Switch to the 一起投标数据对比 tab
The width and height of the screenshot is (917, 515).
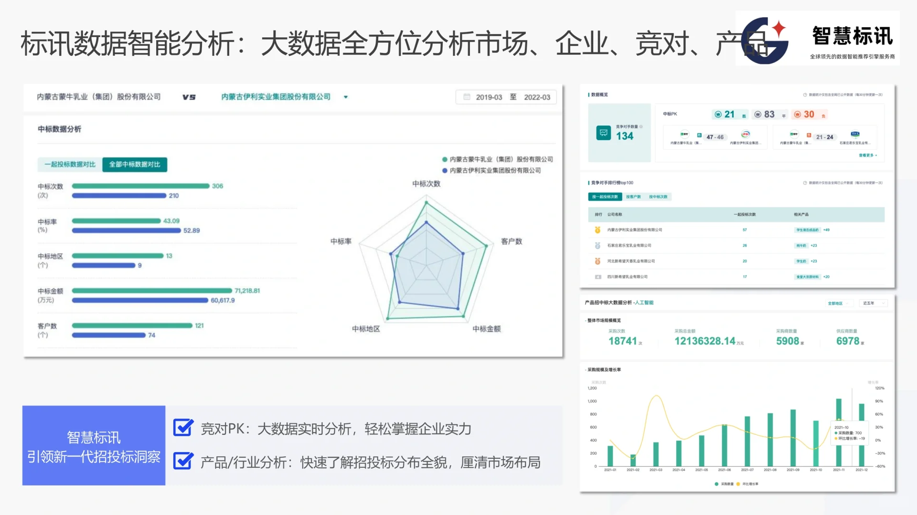tap(70, 165)
